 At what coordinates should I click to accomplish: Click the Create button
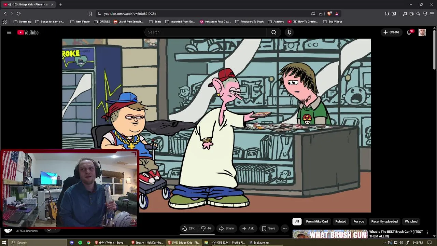[x=391, y=32]
